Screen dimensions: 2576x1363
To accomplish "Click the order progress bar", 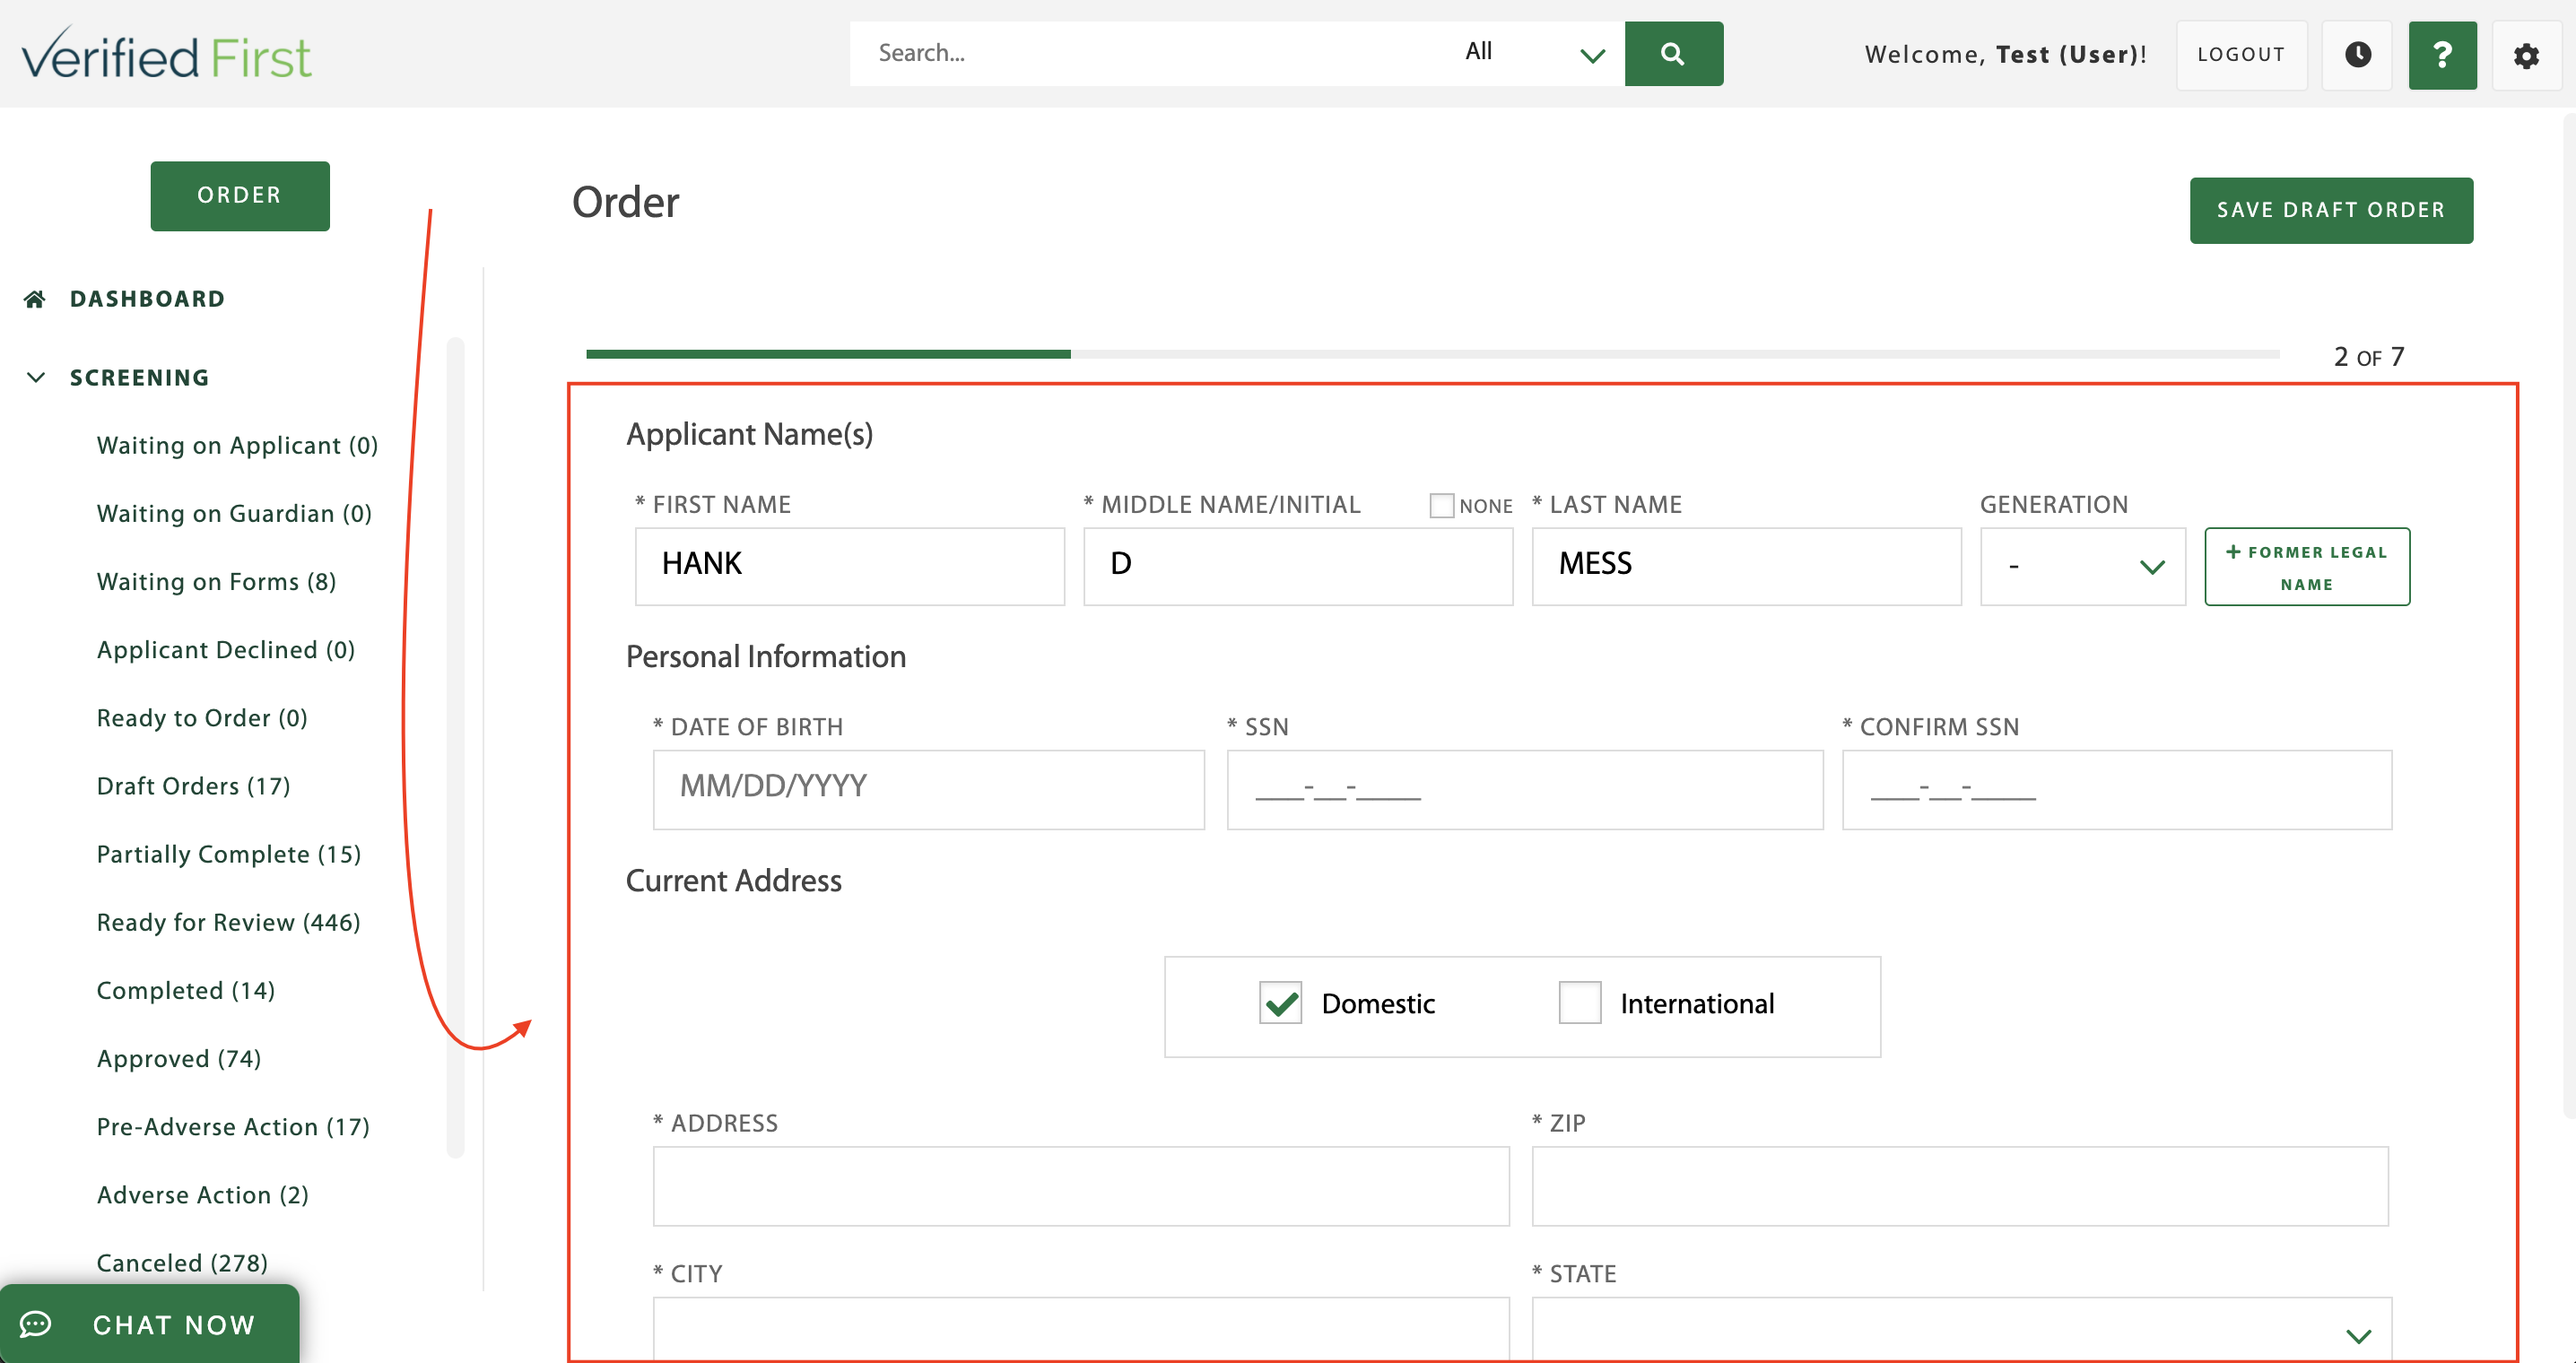I will [1432, 354].
